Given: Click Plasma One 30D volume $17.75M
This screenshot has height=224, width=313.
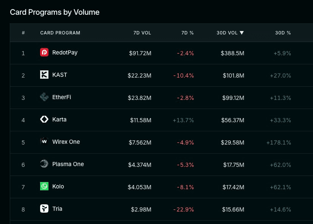Looking at the screenshot, I should point(234,165).
